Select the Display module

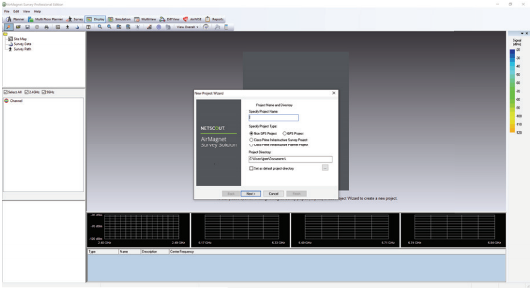pyautogui.click(x=95, y=19)
